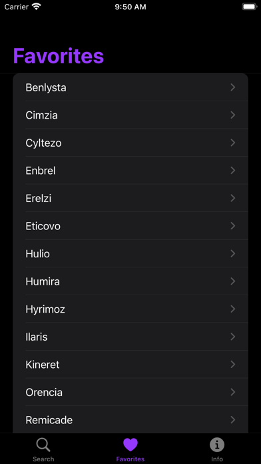Select the Info tab label
Screen dimensions: 261x464
pyautogui.click(x=217, y=459)
